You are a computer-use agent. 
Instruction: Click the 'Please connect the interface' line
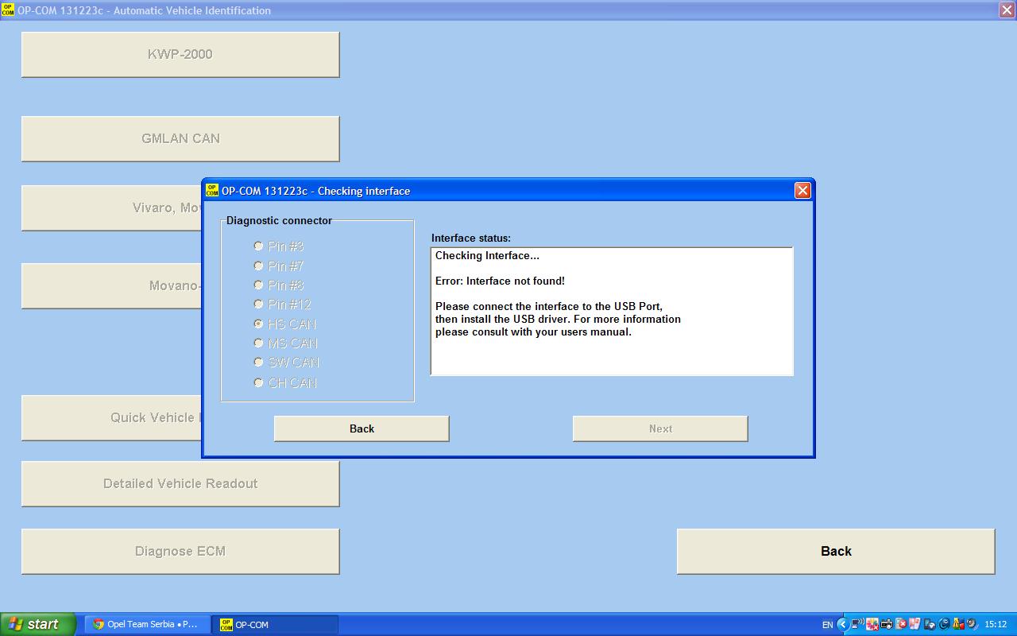click(549, 306)
